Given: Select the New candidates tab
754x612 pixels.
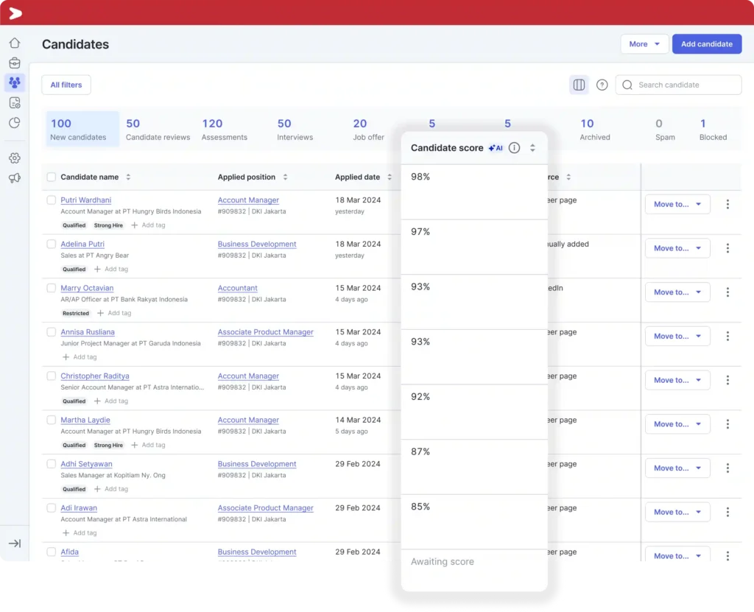Looking at the screenshot, I should coord(82,129).
